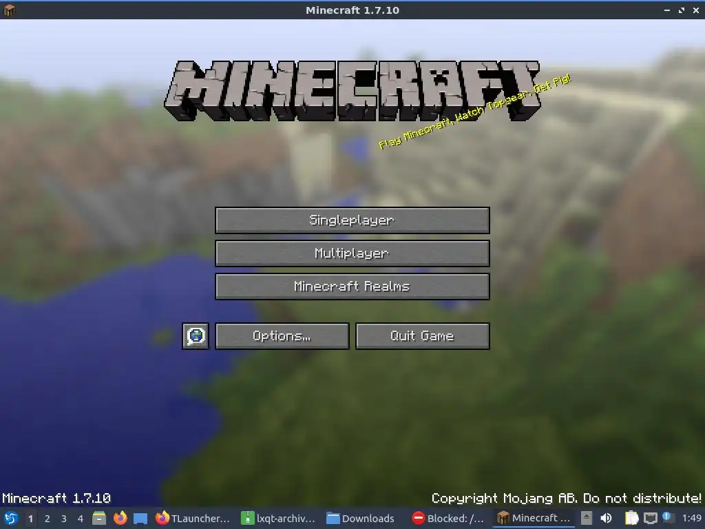Screen dimensions: 705x529
Task: Launch the file manager from the quick launch
Action: 99,518
